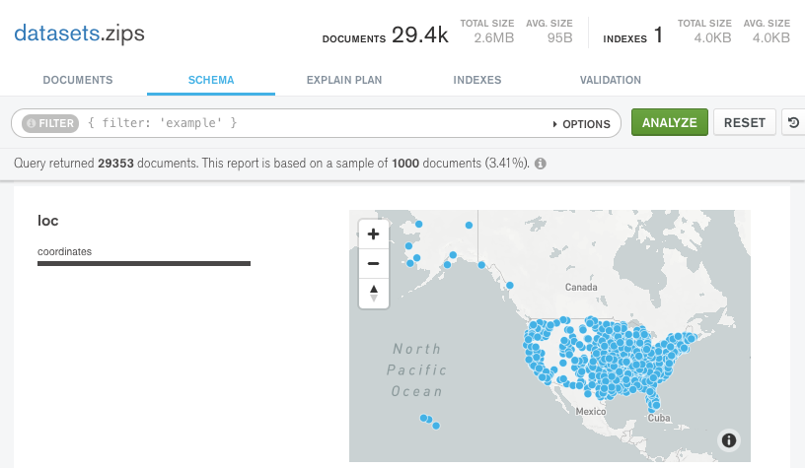The height and width of the screenshot is (468, 805).
Task: Click the loc field name
Action: coord(48,222)
